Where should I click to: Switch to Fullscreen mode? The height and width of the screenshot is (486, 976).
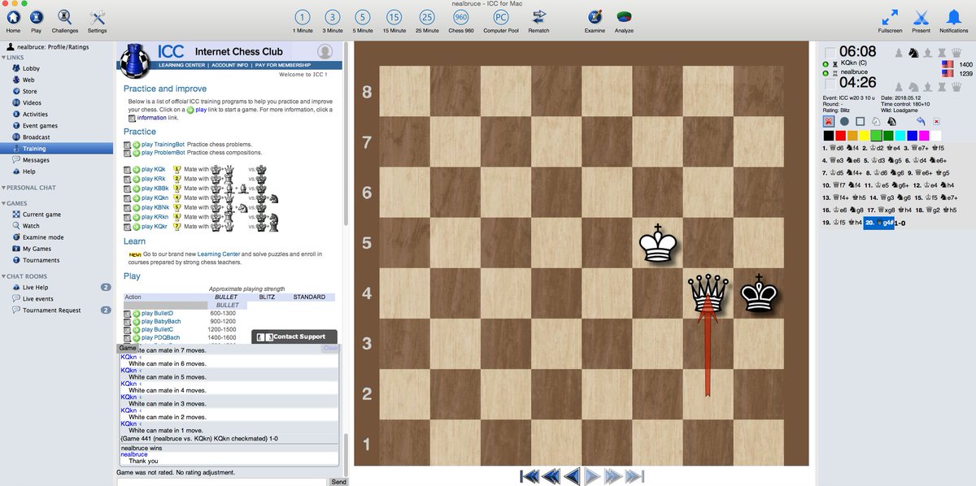pos(890,20)
